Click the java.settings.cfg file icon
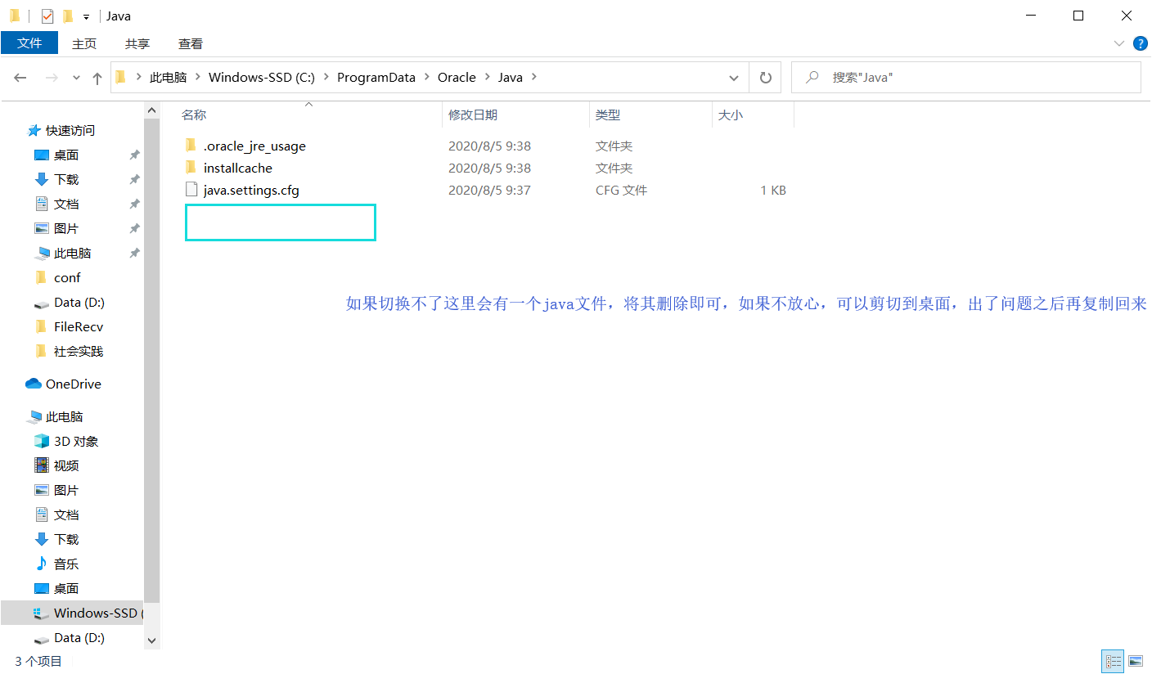 click(x=191, y=190)
